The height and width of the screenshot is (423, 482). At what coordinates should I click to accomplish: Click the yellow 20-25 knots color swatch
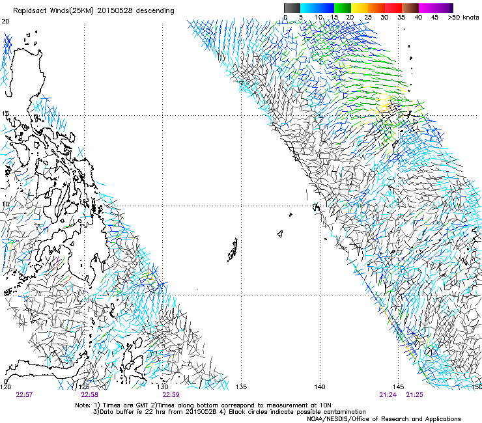click(x=360, y=8)
